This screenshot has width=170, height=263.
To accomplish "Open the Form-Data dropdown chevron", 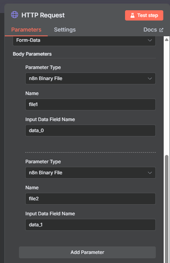I will click(150, 40).
